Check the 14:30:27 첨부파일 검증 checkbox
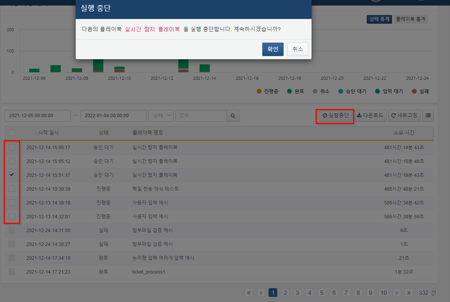450x302 pixels. (12, 244)
